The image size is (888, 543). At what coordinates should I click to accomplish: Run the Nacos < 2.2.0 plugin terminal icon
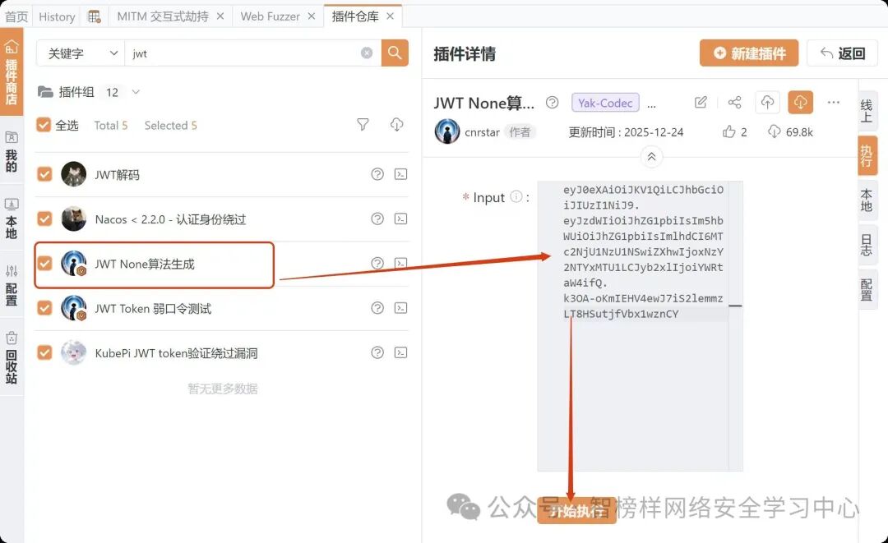401,219
